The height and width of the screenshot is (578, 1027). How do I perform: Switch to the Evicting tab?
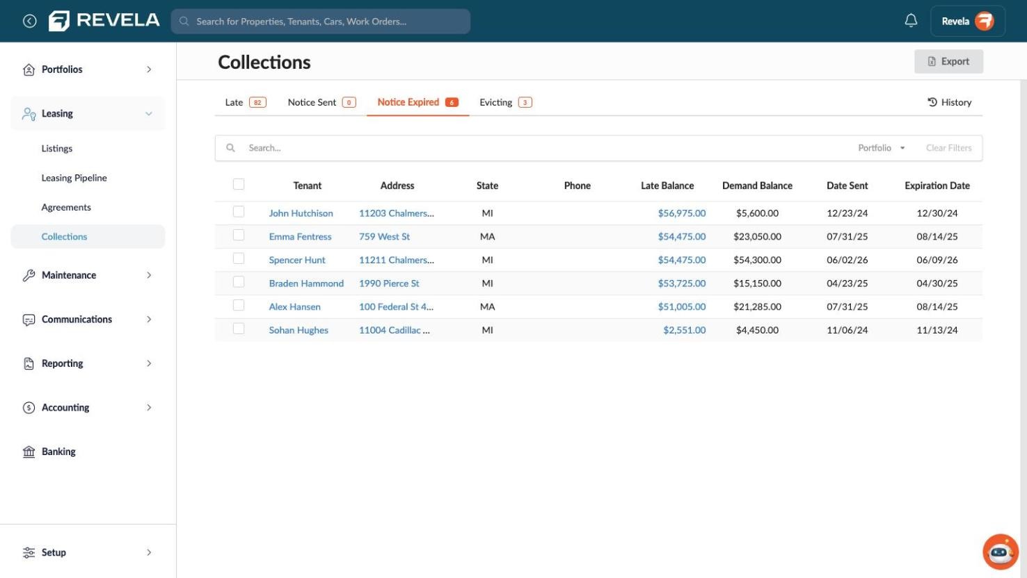(x=506, y=102)
